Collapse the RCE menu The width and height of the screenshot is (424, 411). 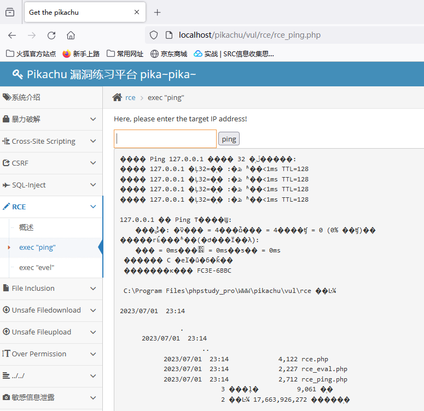(51, 207)
